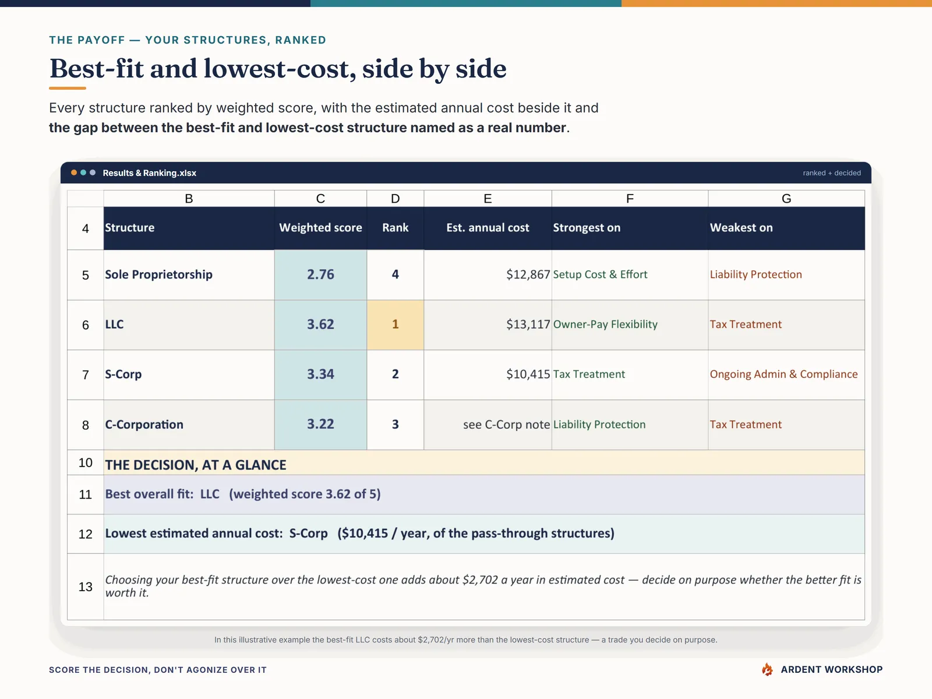Screen dimensions: 932x699
Task: Select row 5 header number
Action: 86,275
